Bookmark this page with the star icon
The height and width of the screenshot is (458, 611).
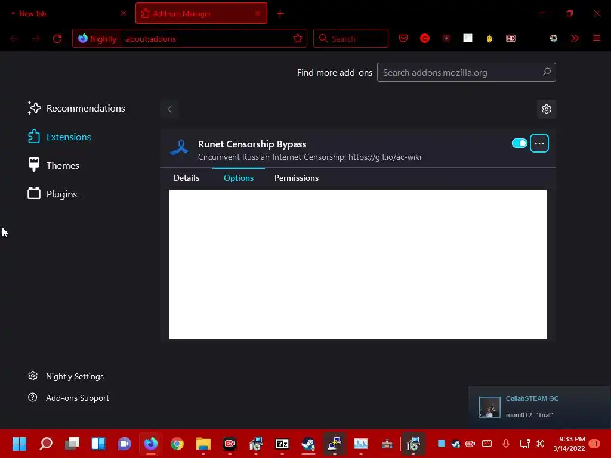pyautogui.click(x=298, y=38)
